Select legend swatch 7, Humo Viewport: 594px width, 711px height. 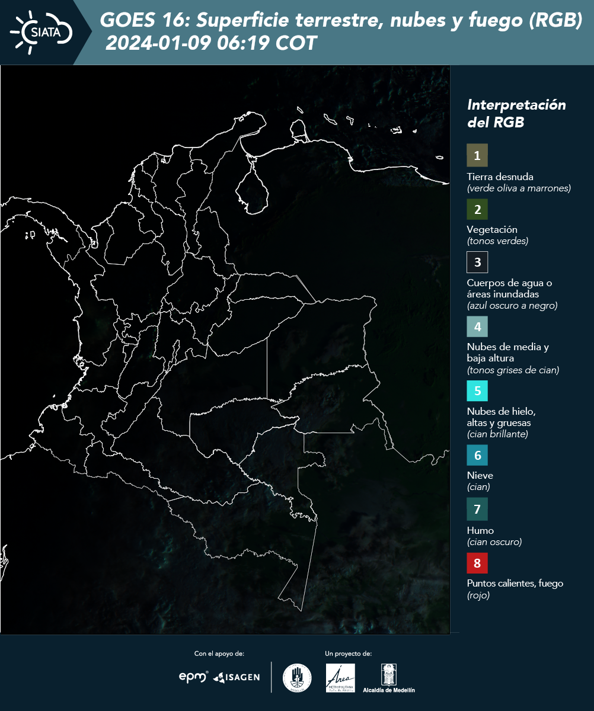(477, 509)
